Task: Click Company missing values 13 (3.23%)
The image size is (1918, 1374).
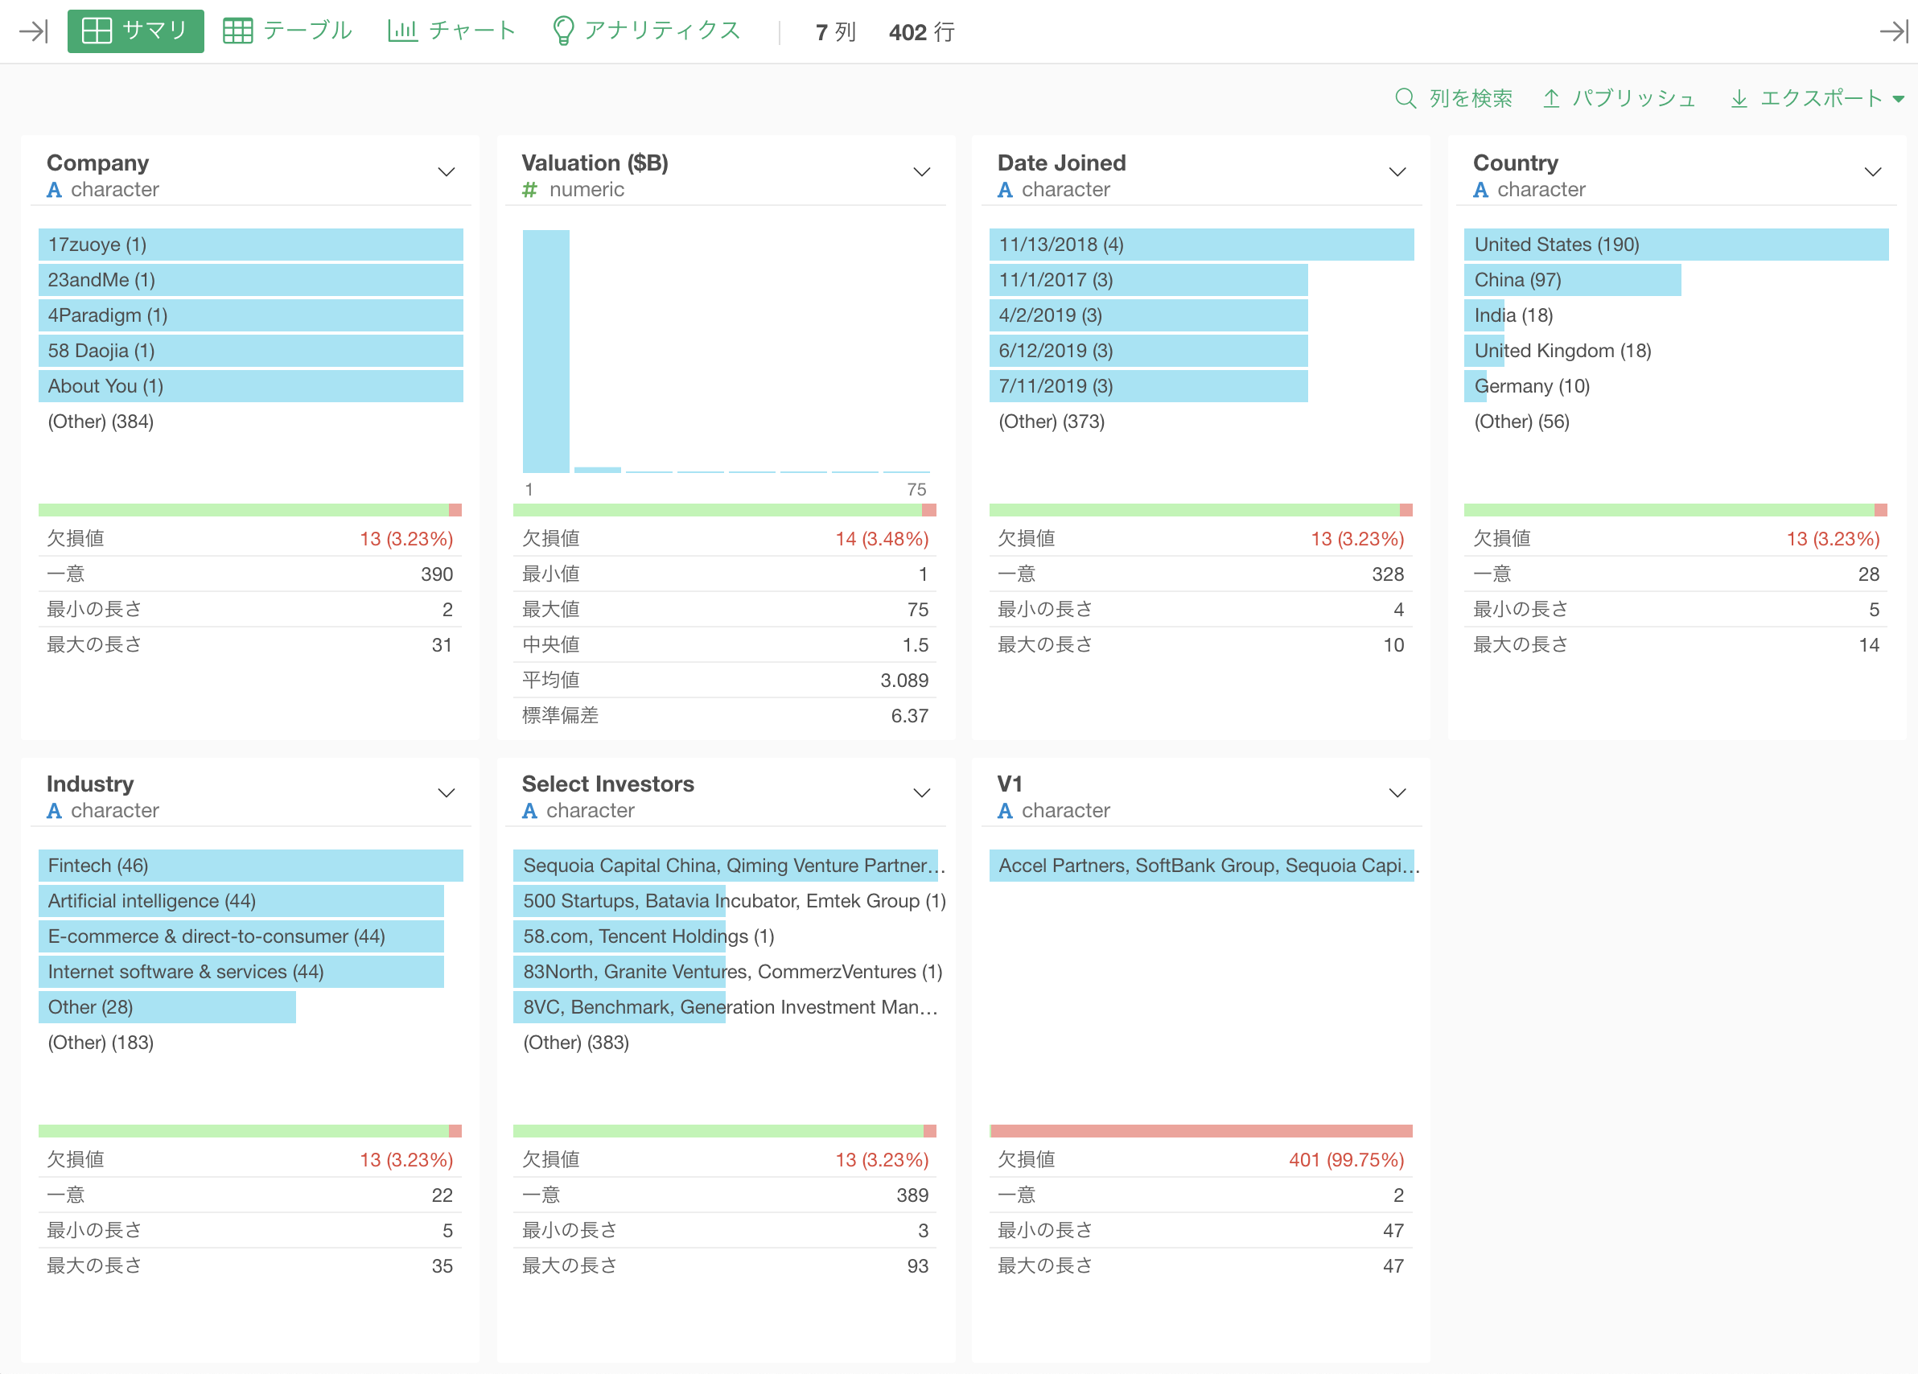Action: [407, 539]
